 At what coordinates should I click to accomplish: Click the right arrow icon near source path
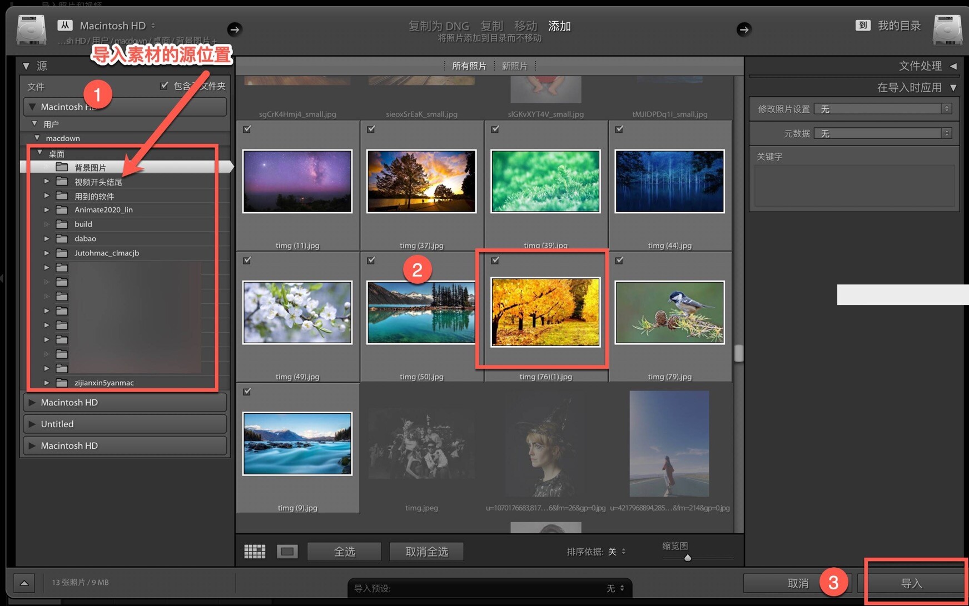[234, 29]
